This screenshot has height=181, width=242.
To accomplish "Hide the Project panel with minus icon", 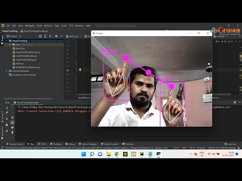I will coord(61,36).
